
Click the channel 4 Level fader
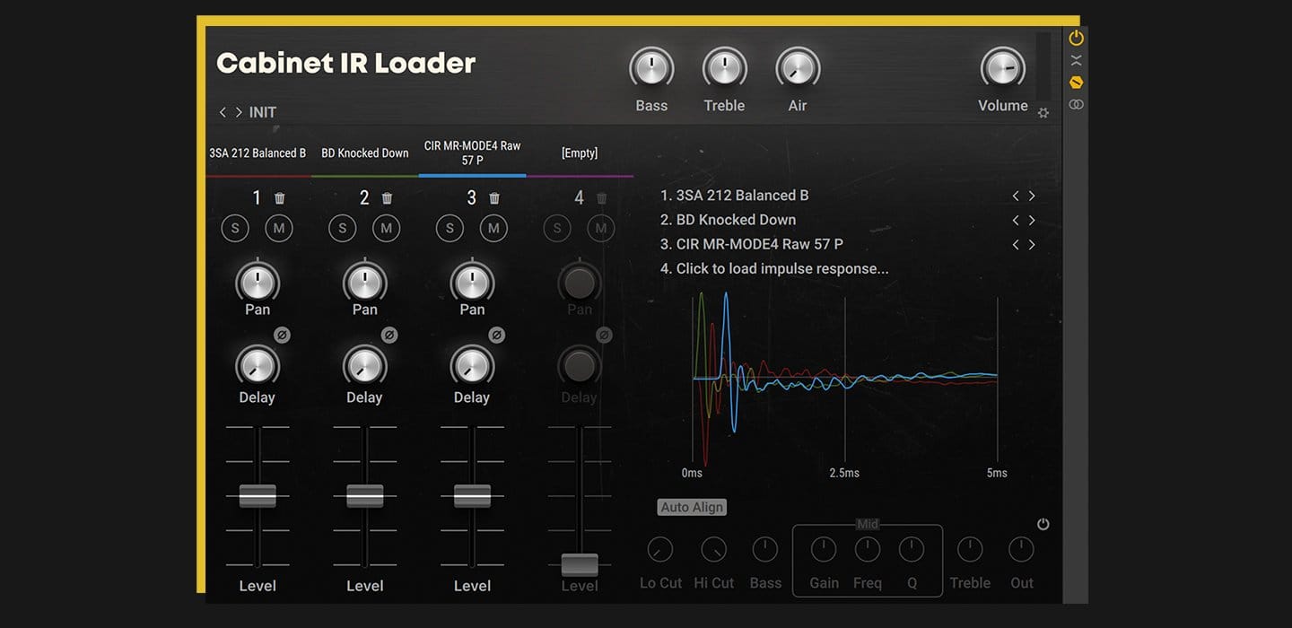click(x=580, y=565)
